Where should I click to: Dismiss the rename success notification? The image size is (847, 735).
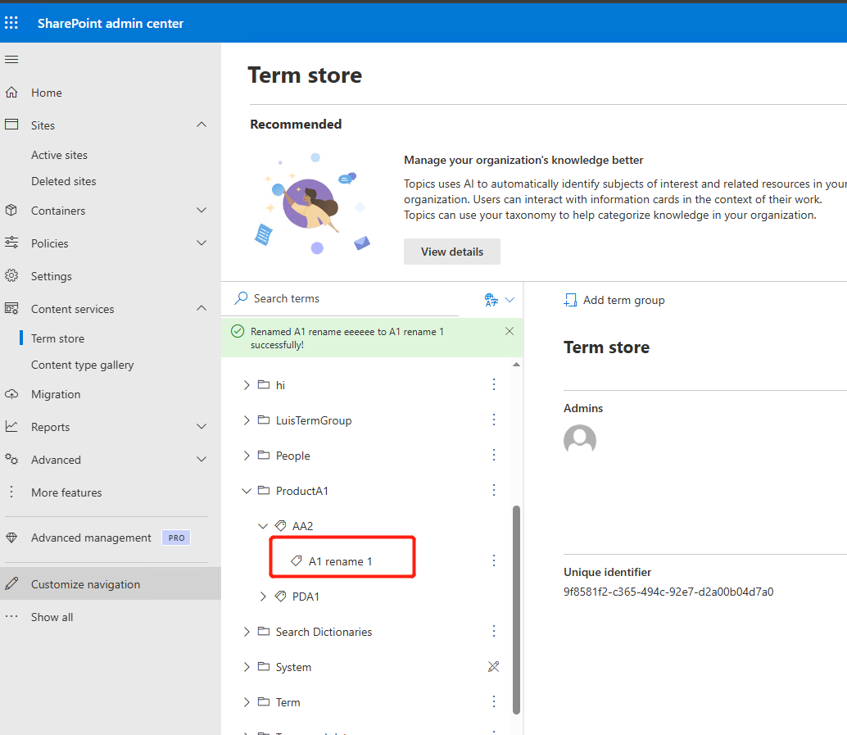pos(510,331)
